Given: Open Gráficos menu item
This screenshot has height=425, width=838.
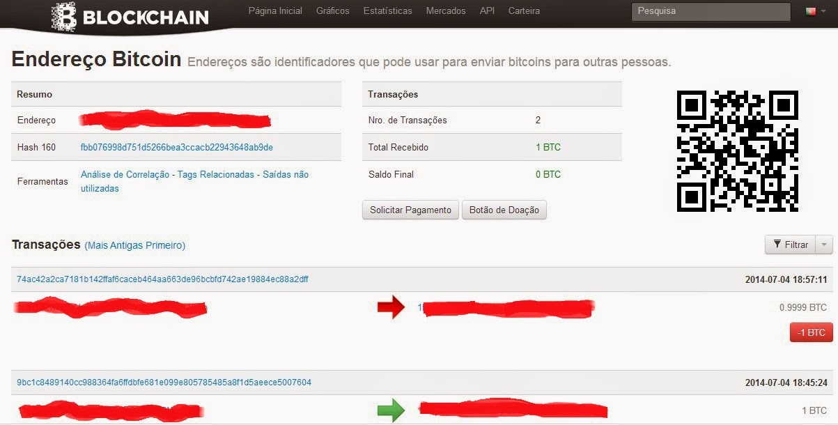Looking at the screenshot, I should click(x=333, y=11).
